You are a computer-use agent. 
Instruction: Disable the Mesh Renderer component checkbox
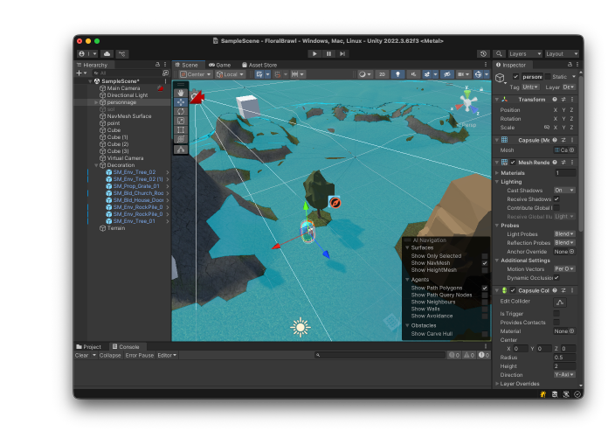513,163
